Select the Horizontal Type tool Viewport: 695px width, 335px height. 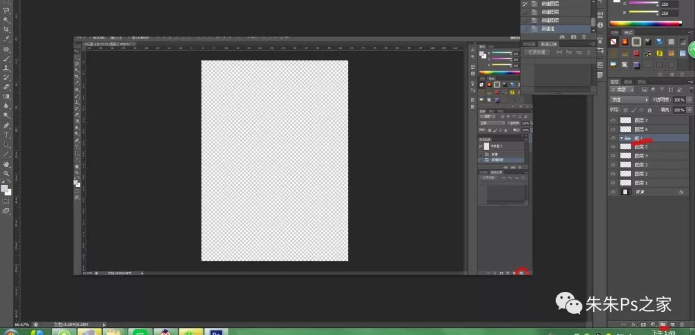pos(6,135)
